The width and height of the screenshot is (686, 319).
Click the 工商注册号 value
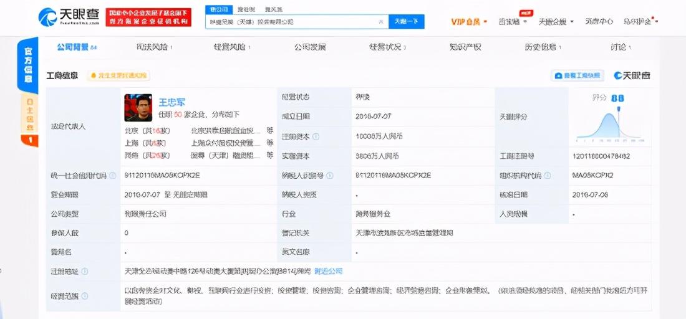click(x=601, y=156)
